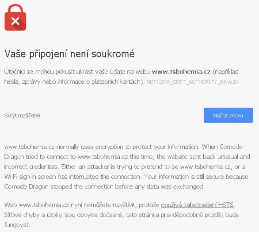The image size is (259, 232).
Task: Select the heading Vaše připojení není soukromé
Action: pyautogui.click(x=69, y=54)
